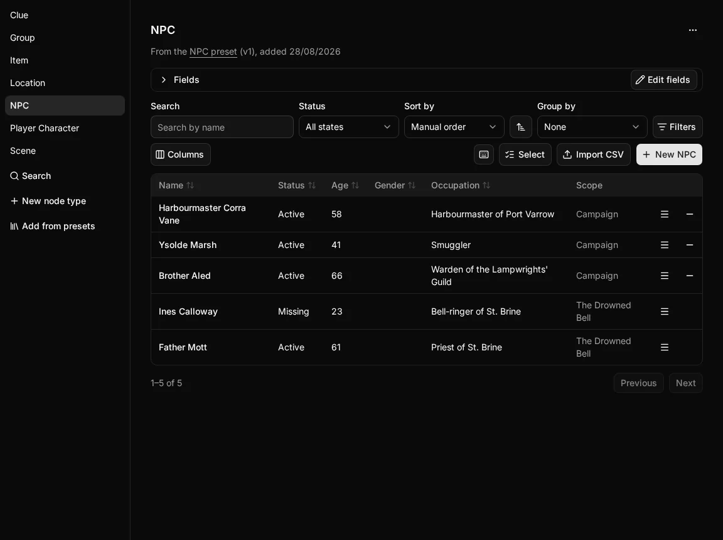The height and width of the screenshot is (540, 723).
Task: Click the Edit fields button
Action: [663, 80]
